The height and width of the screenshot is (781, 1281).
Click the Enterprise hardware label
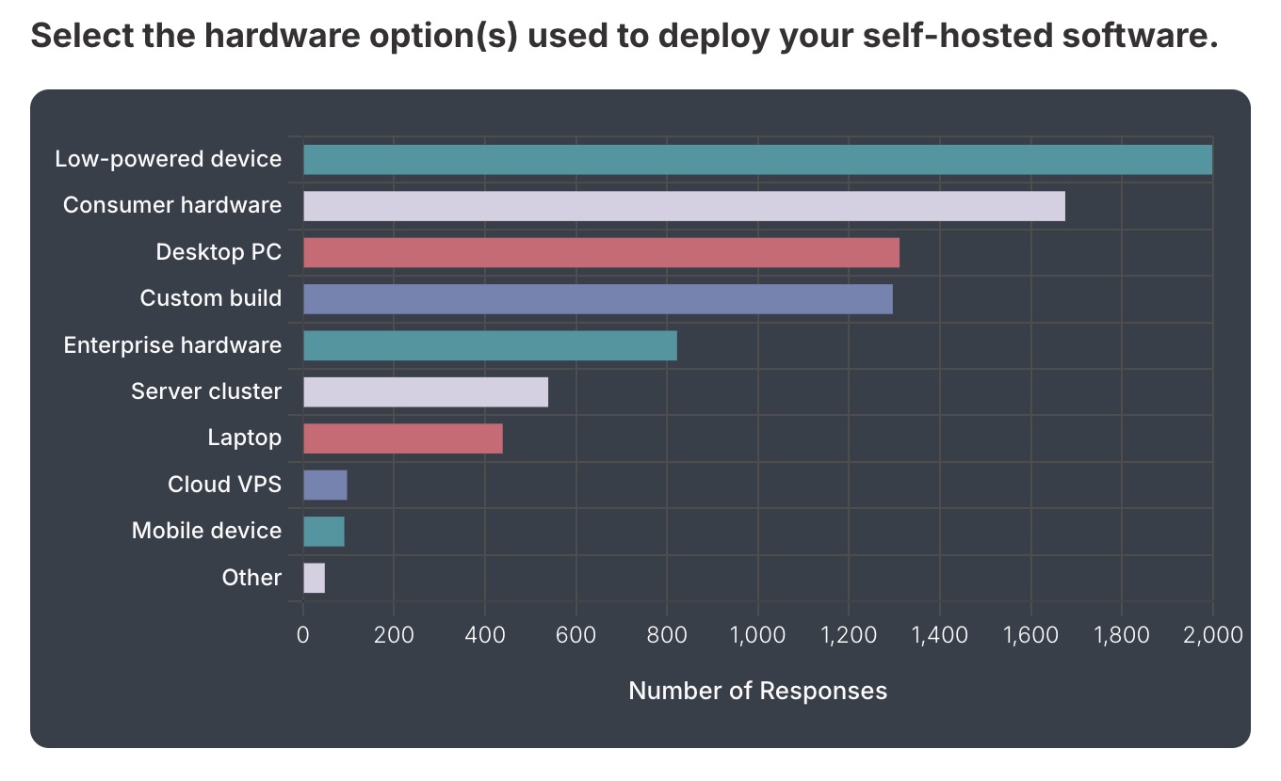[x=171, y=344]
